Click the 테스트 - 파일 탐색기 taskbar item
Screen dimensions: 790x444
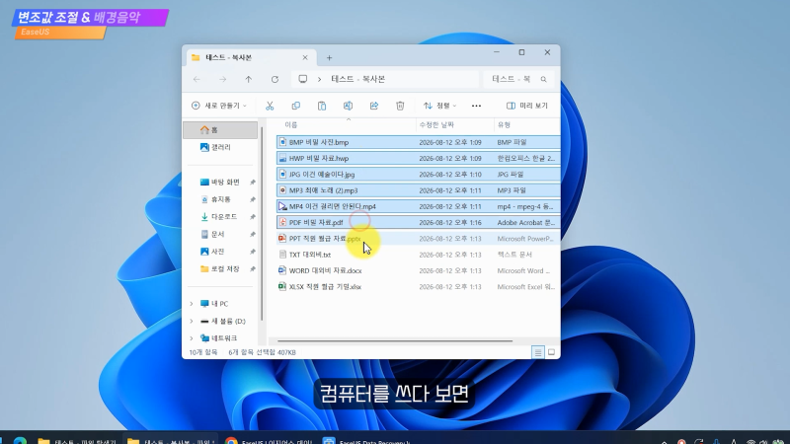[x=77, y=441]
